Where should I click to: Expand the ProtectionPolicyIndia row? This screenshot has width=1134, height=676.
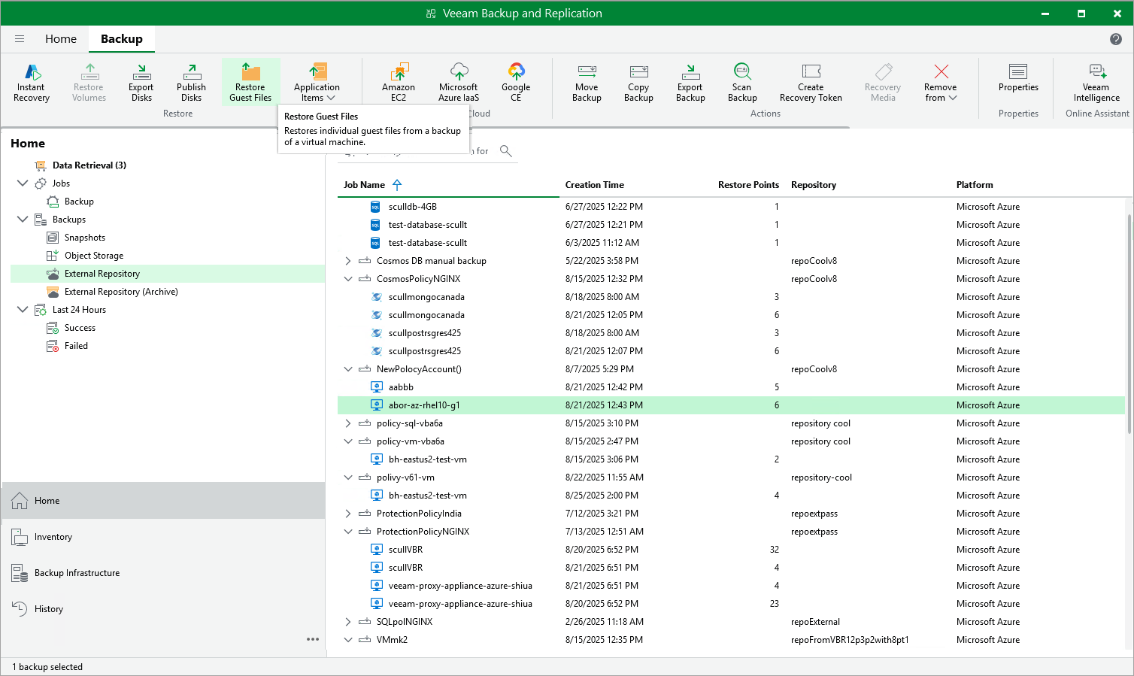tap(348, 514)
